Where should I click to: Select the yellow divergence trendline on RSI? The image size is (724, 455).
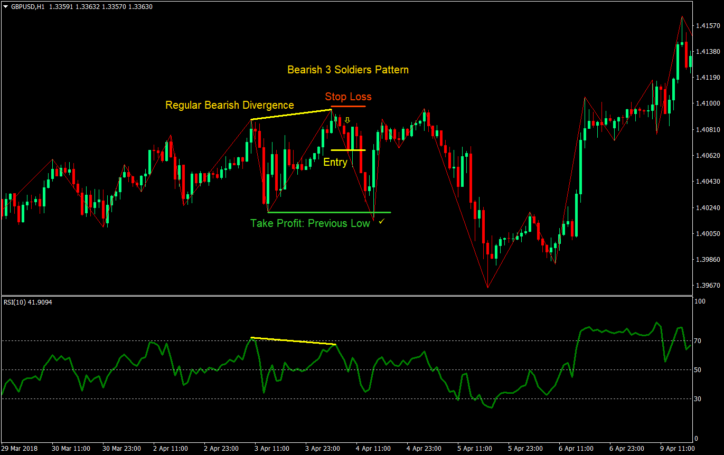[x=293, y=341]
